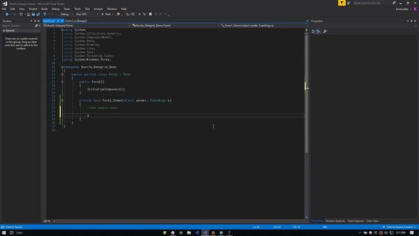Click the Alphabetical sort icon in Properties
This screenshot has width=419, height=236.
click(319, 31)
